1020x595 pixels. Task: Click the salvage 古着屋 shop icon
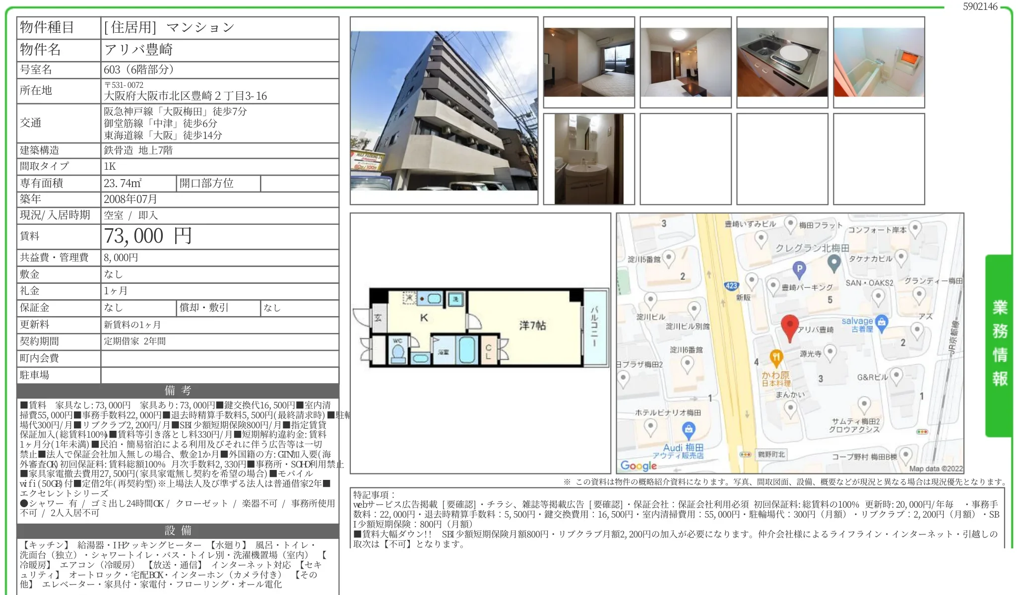click(x=881, y=322)
